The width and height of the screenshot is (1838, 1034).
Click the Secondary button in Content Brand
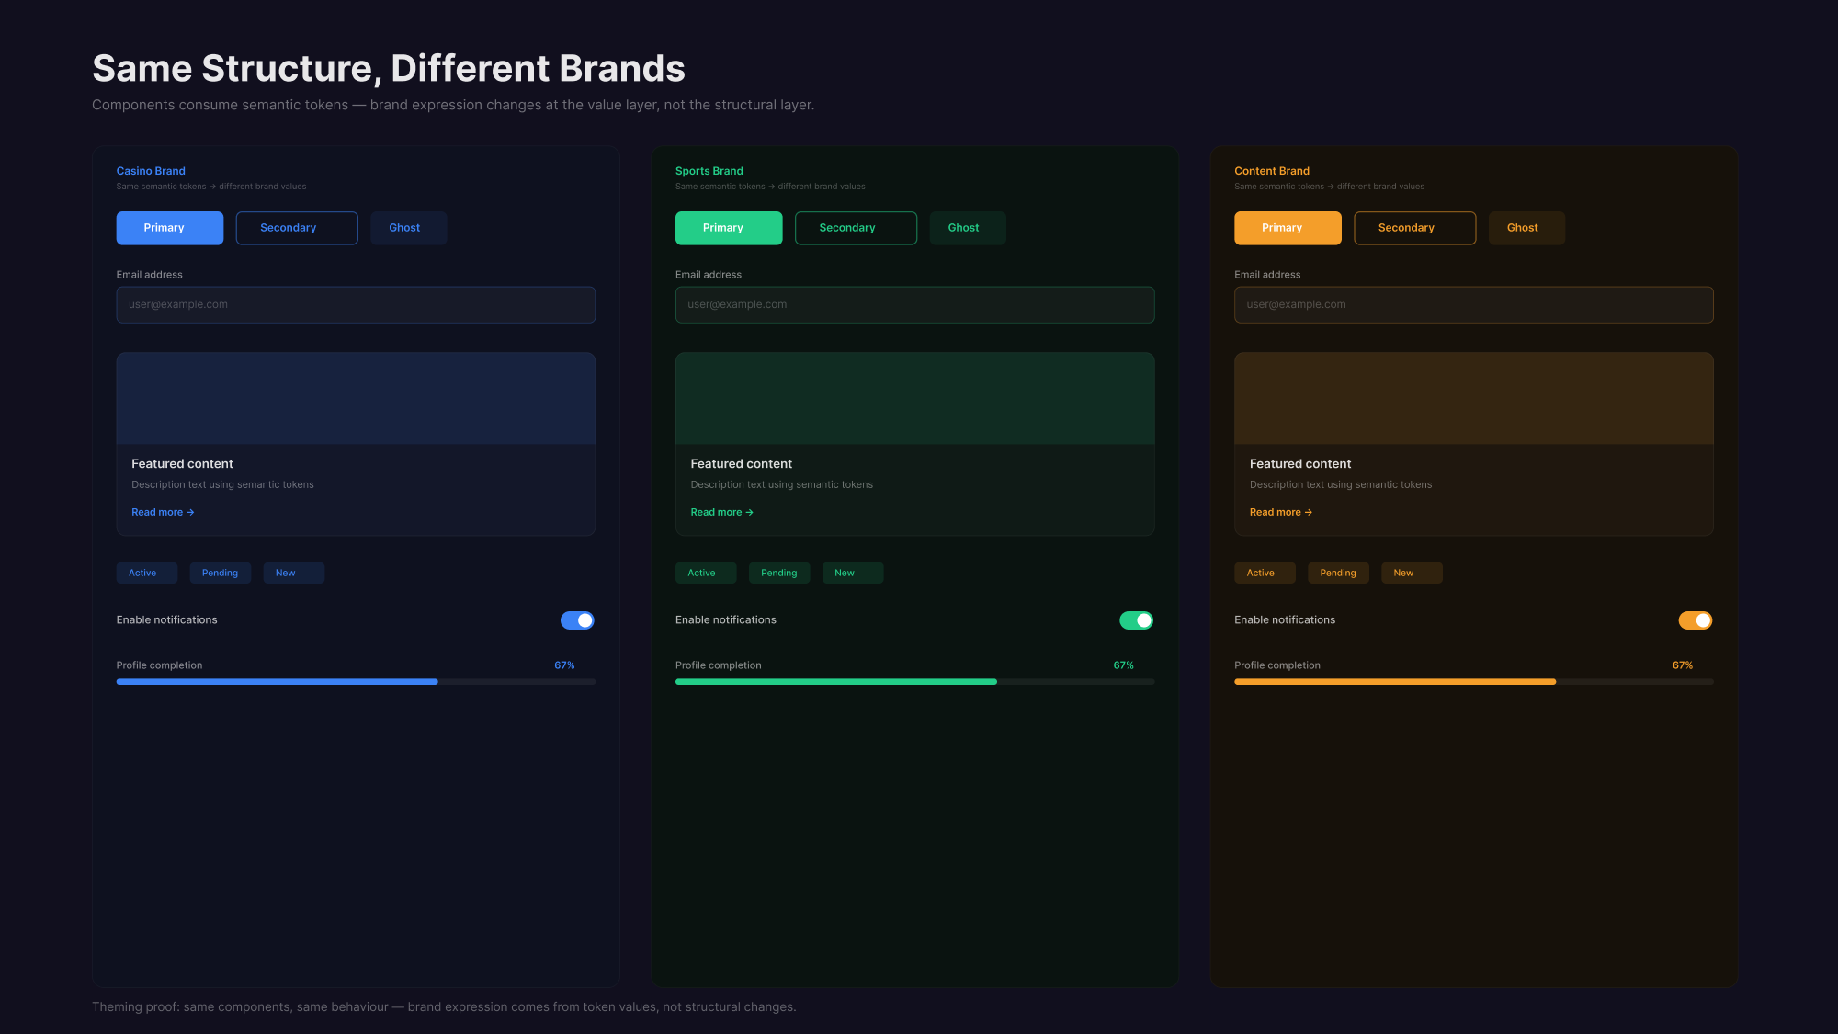tap(1415, 228)
